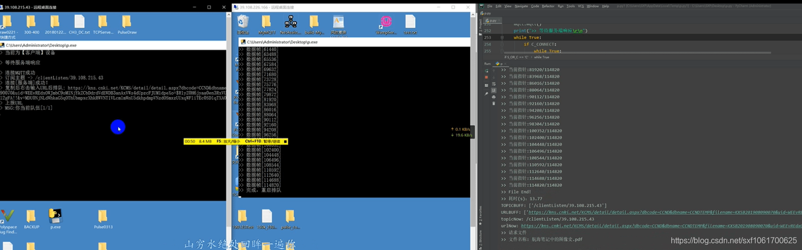Viewport: 802px width, 250px height.
Task: Open the 150k_250 file
Action: [267, 219]
